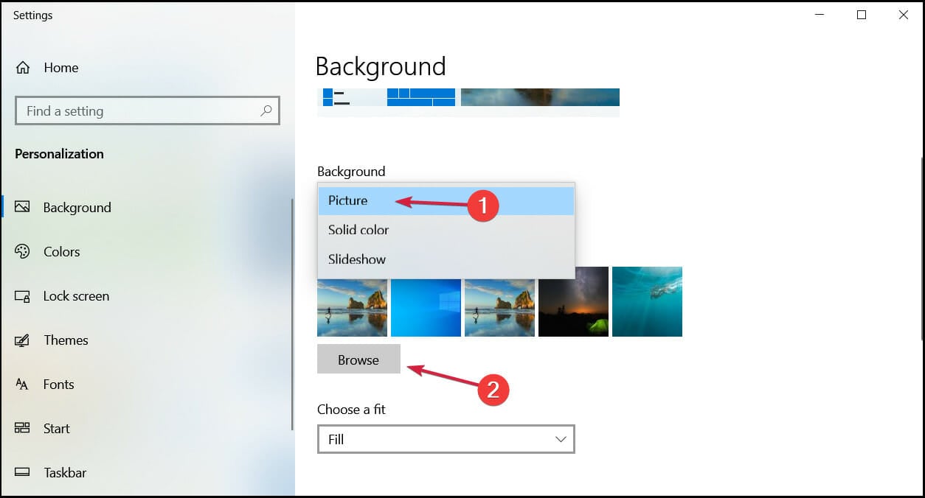Focus the Find a setting search field
The image size is (925, 498).
point(148,111)
